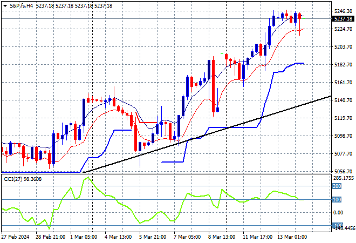Click the CCI(27) 98.3608 indicator label
356x243 pixels.
point(22,179)
